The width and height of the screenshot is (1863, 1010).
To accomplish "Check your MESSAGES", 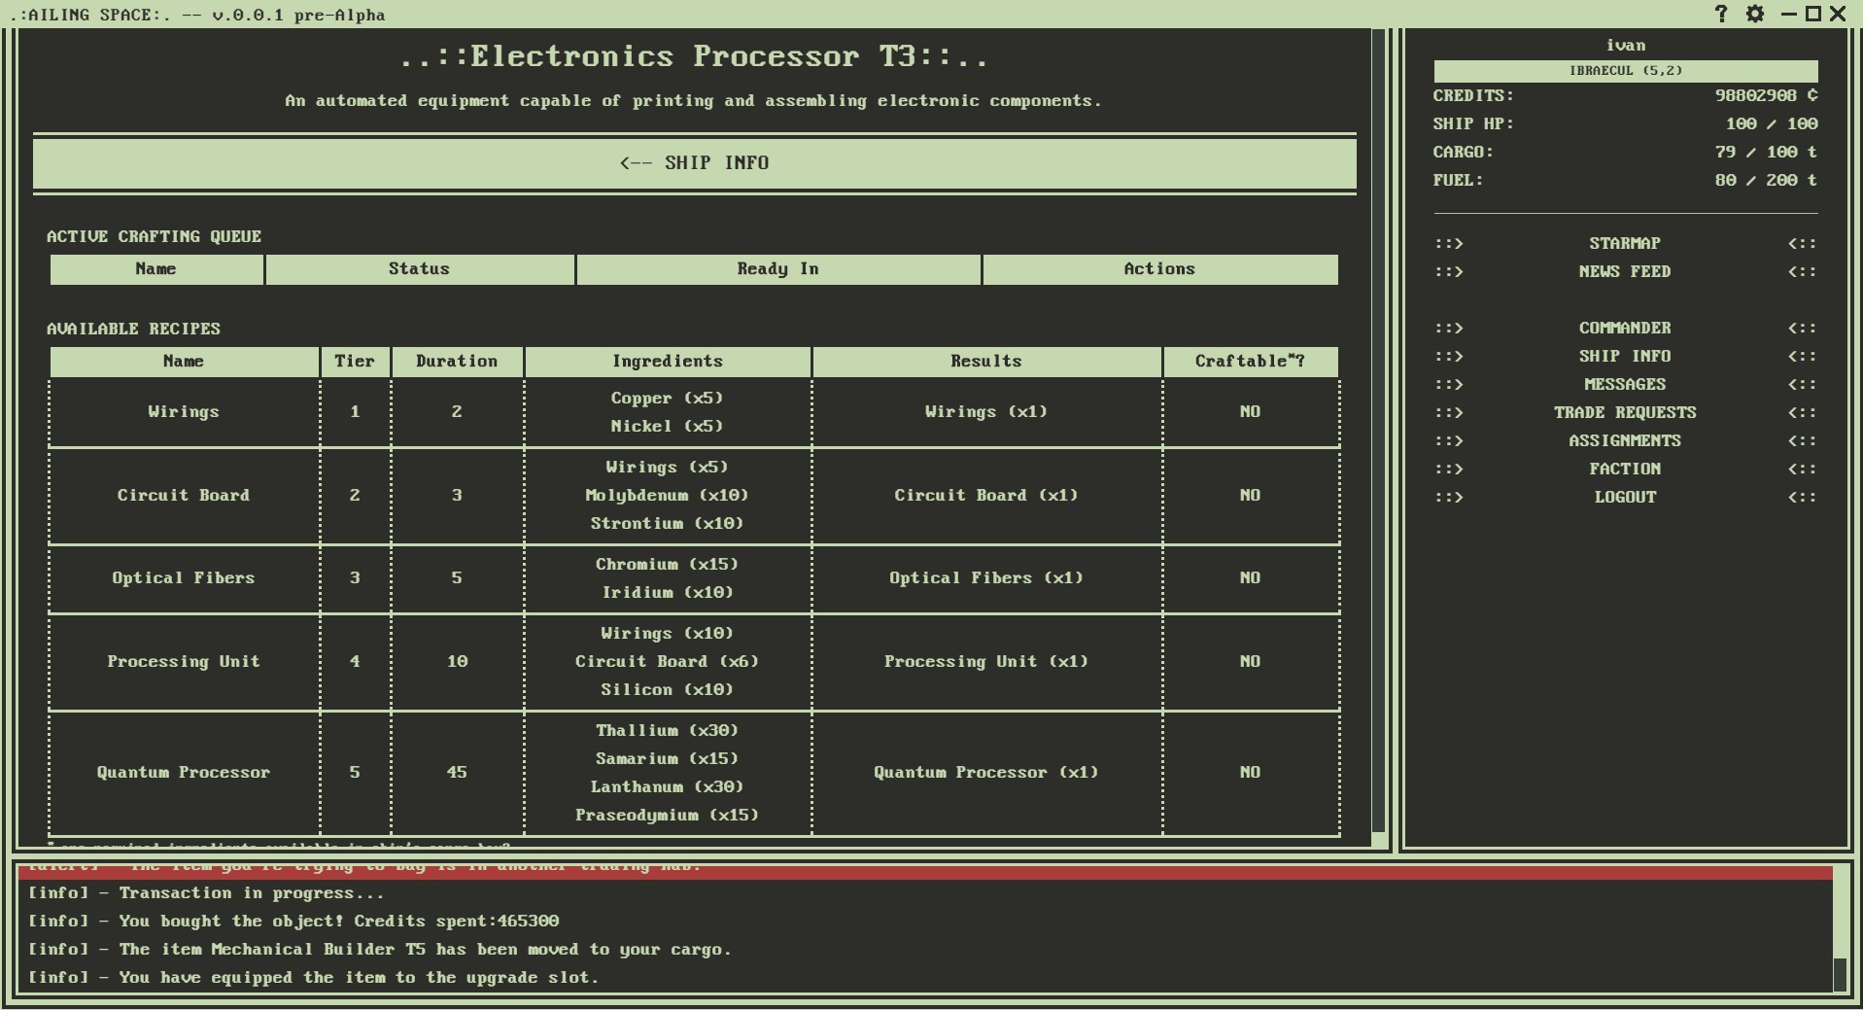I will point(1624,384).
